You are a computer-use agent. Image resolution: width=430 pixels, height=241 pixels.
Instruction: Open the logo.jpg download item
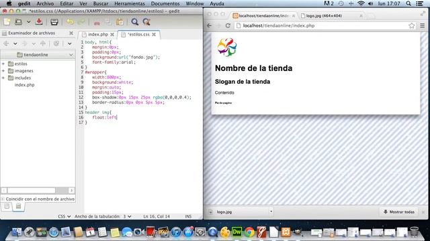click(x=238, y=212)
